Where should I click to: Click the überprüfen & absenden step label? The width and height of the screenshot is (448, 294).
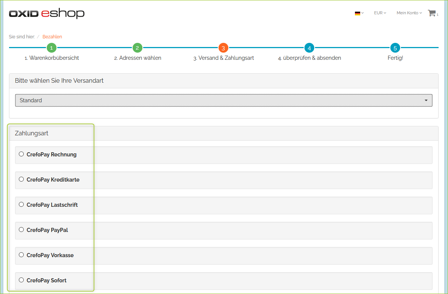[x=309, y=58]
